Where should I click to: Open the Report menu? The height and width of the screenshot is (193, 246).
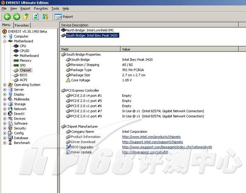[25, 8]
